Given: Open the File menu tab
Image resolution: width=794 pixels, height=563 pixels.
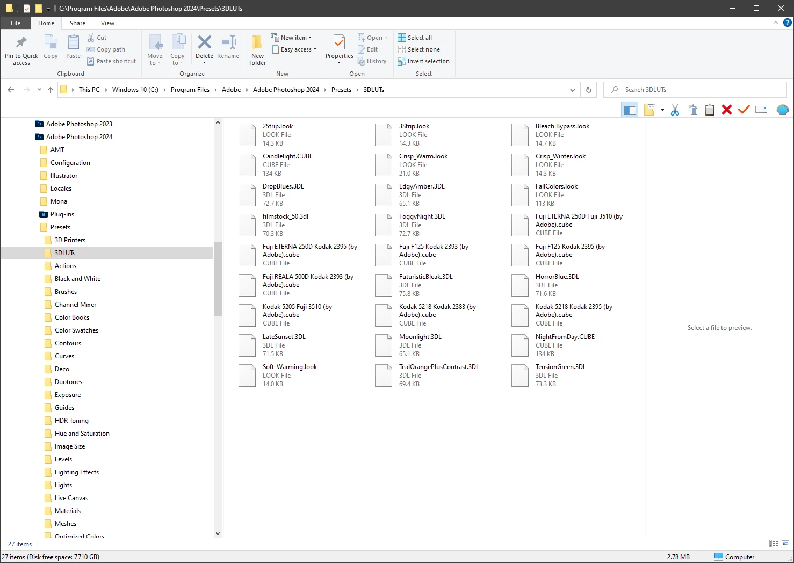Looking at the screenshot, I should 16,23.
